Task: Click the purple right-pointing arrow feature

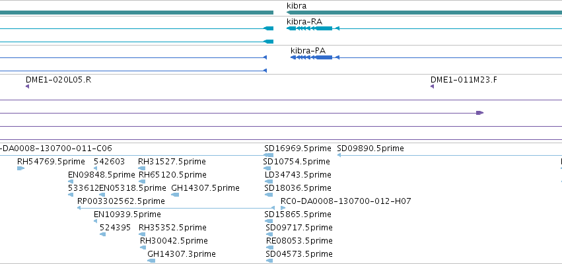Action: (479, 113)
